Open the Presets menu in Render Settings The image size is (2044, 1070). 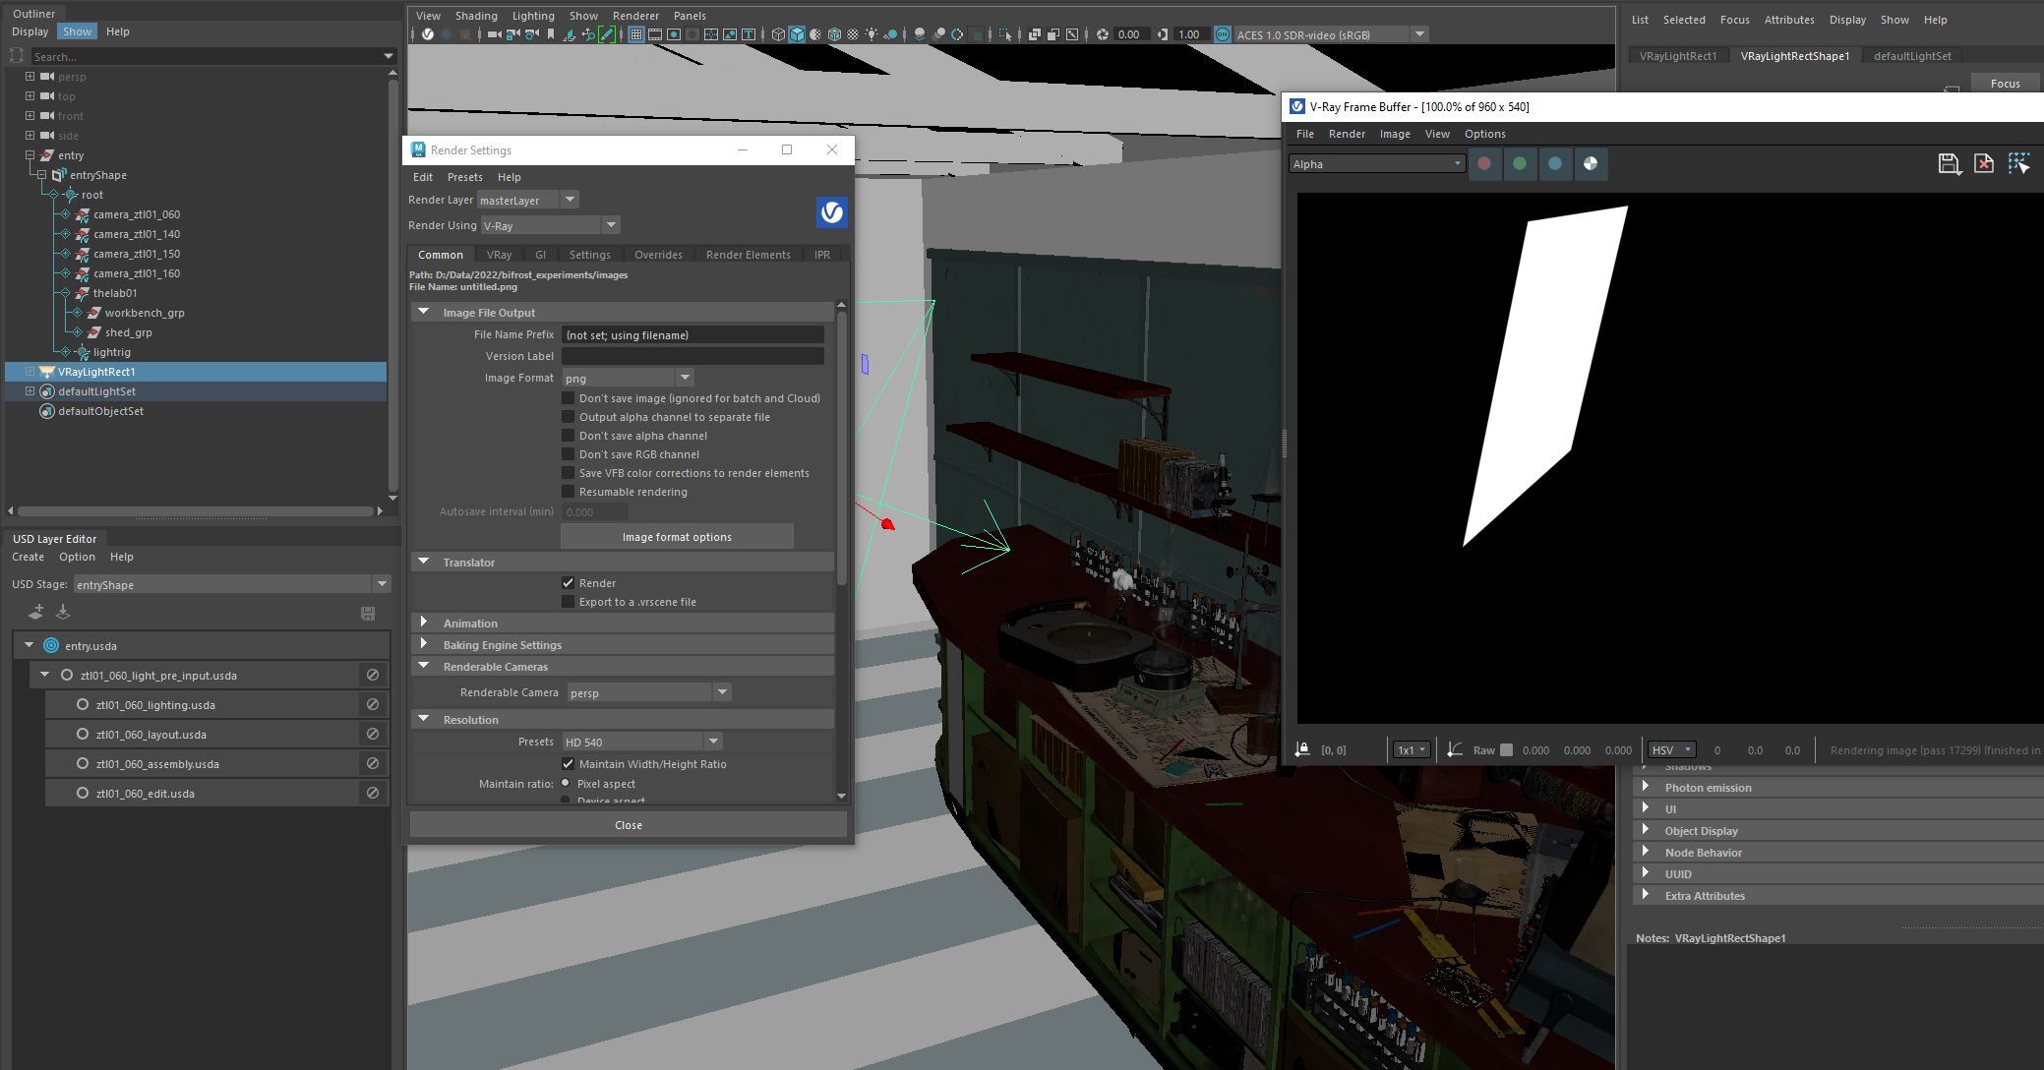464,177
